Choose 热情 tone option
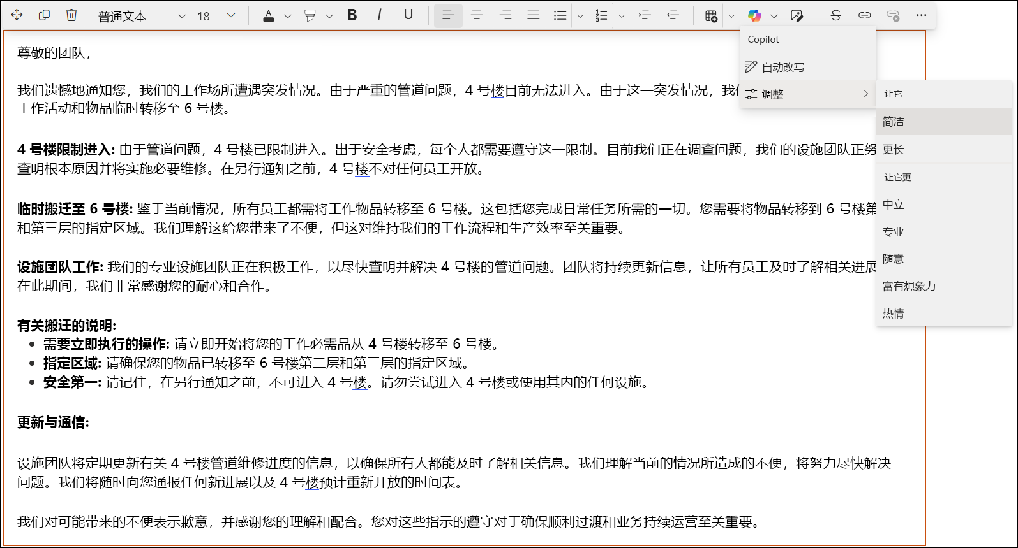This screenshot has width=1018, height=548. 944,314
